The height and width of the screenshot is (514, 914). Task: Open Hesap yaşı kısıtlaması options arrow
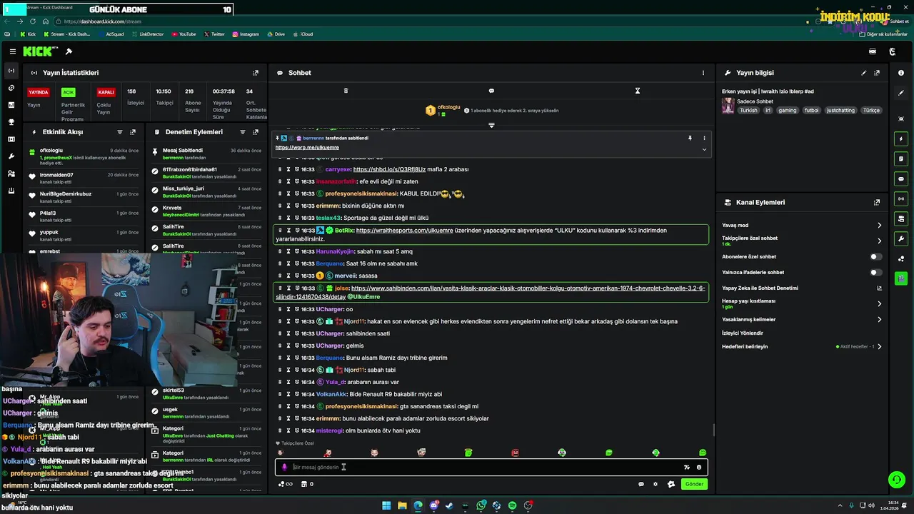pyautogui.click(x=879, y=303)
